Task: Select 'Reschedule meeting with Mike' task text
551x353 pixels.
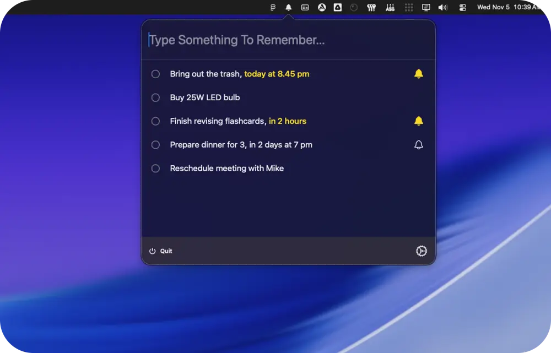Action: point(227,169)
